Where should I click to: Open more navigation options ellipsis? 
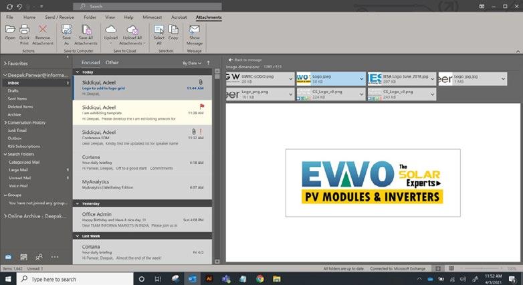[55, 257]
